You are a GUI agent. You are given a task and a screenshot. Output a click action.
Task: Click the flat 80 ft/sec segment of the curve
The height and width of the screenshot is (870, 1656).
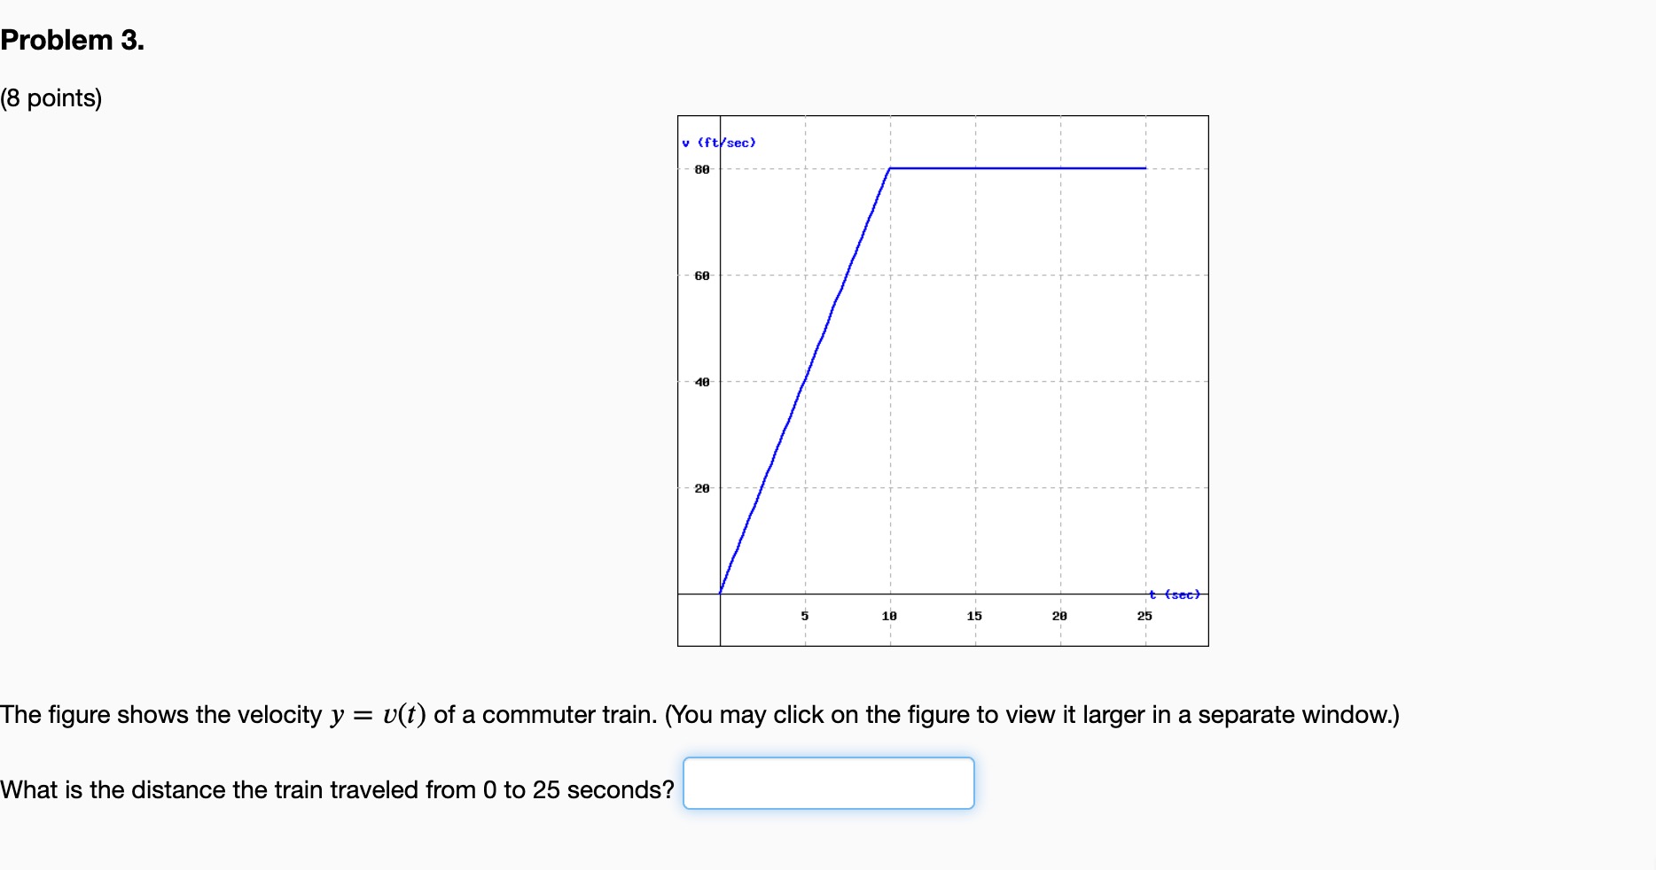click(x=1019, y=167)
